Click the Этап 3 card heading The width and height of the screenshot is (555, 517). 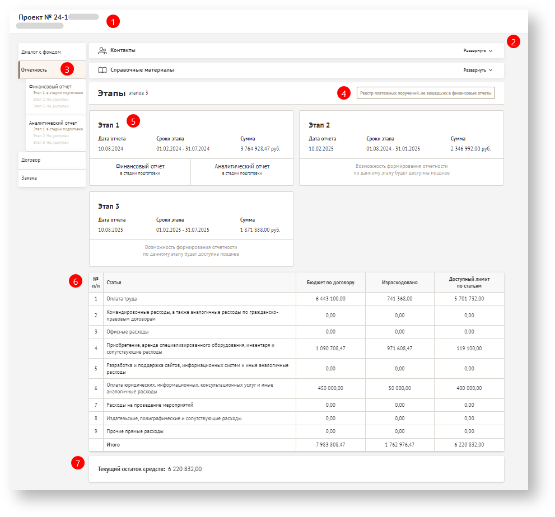point(109,206)
